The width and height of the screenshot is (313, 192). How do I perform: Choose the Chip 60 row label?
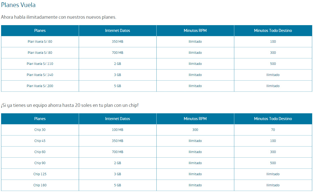click(40, 152)
